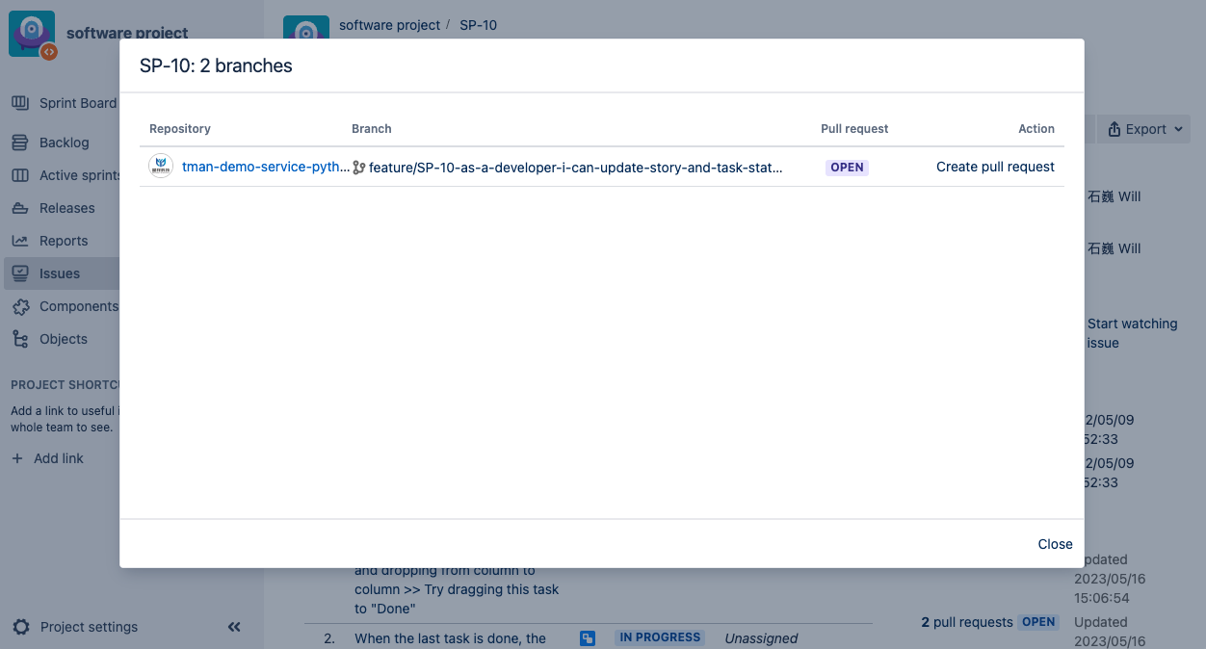
Task: Click the SP-10: 2 branches dialog title
Action: point(216,66)
